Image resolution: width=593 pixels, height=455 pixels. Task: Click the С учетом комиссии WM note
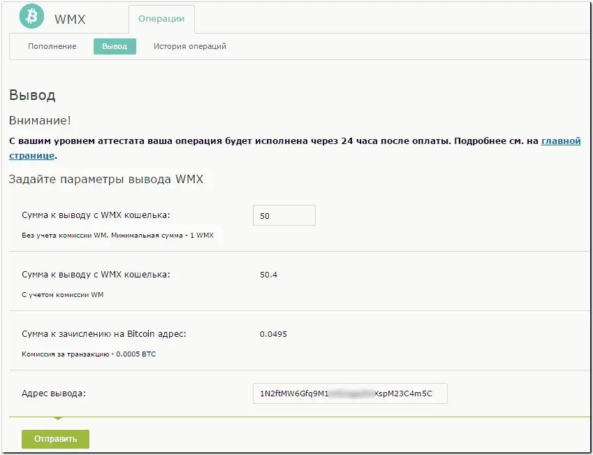(63, 295)
